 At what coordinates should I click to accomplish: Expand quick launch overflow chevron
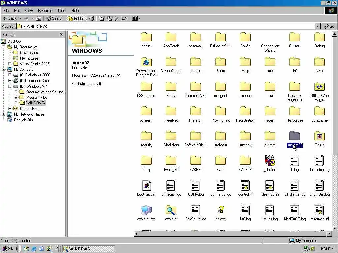coord(56,248)
